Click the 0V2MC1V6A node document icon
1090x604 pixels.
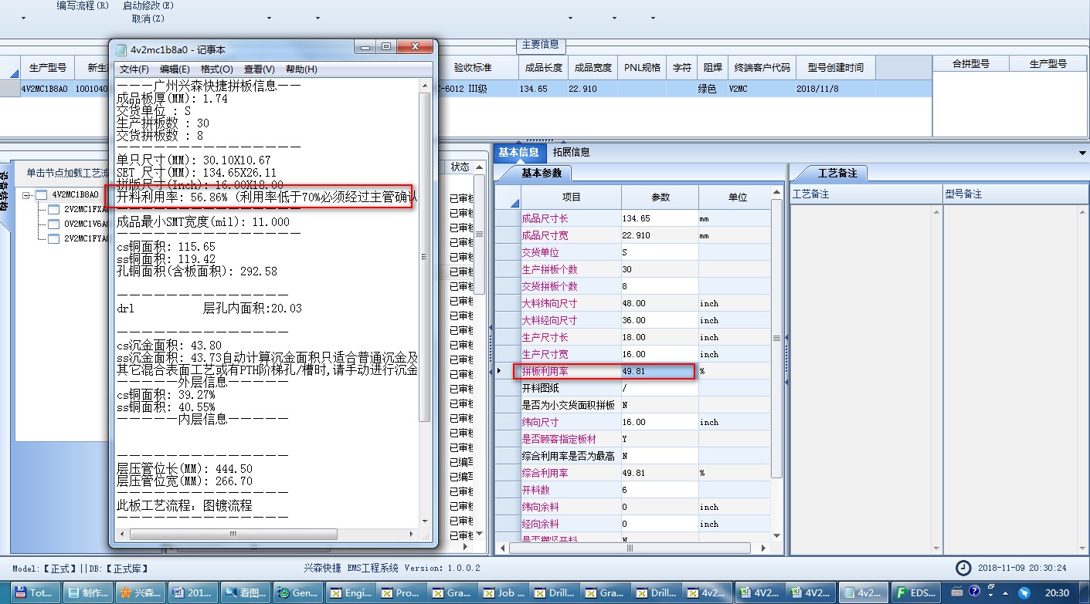(x=54, y=224)
